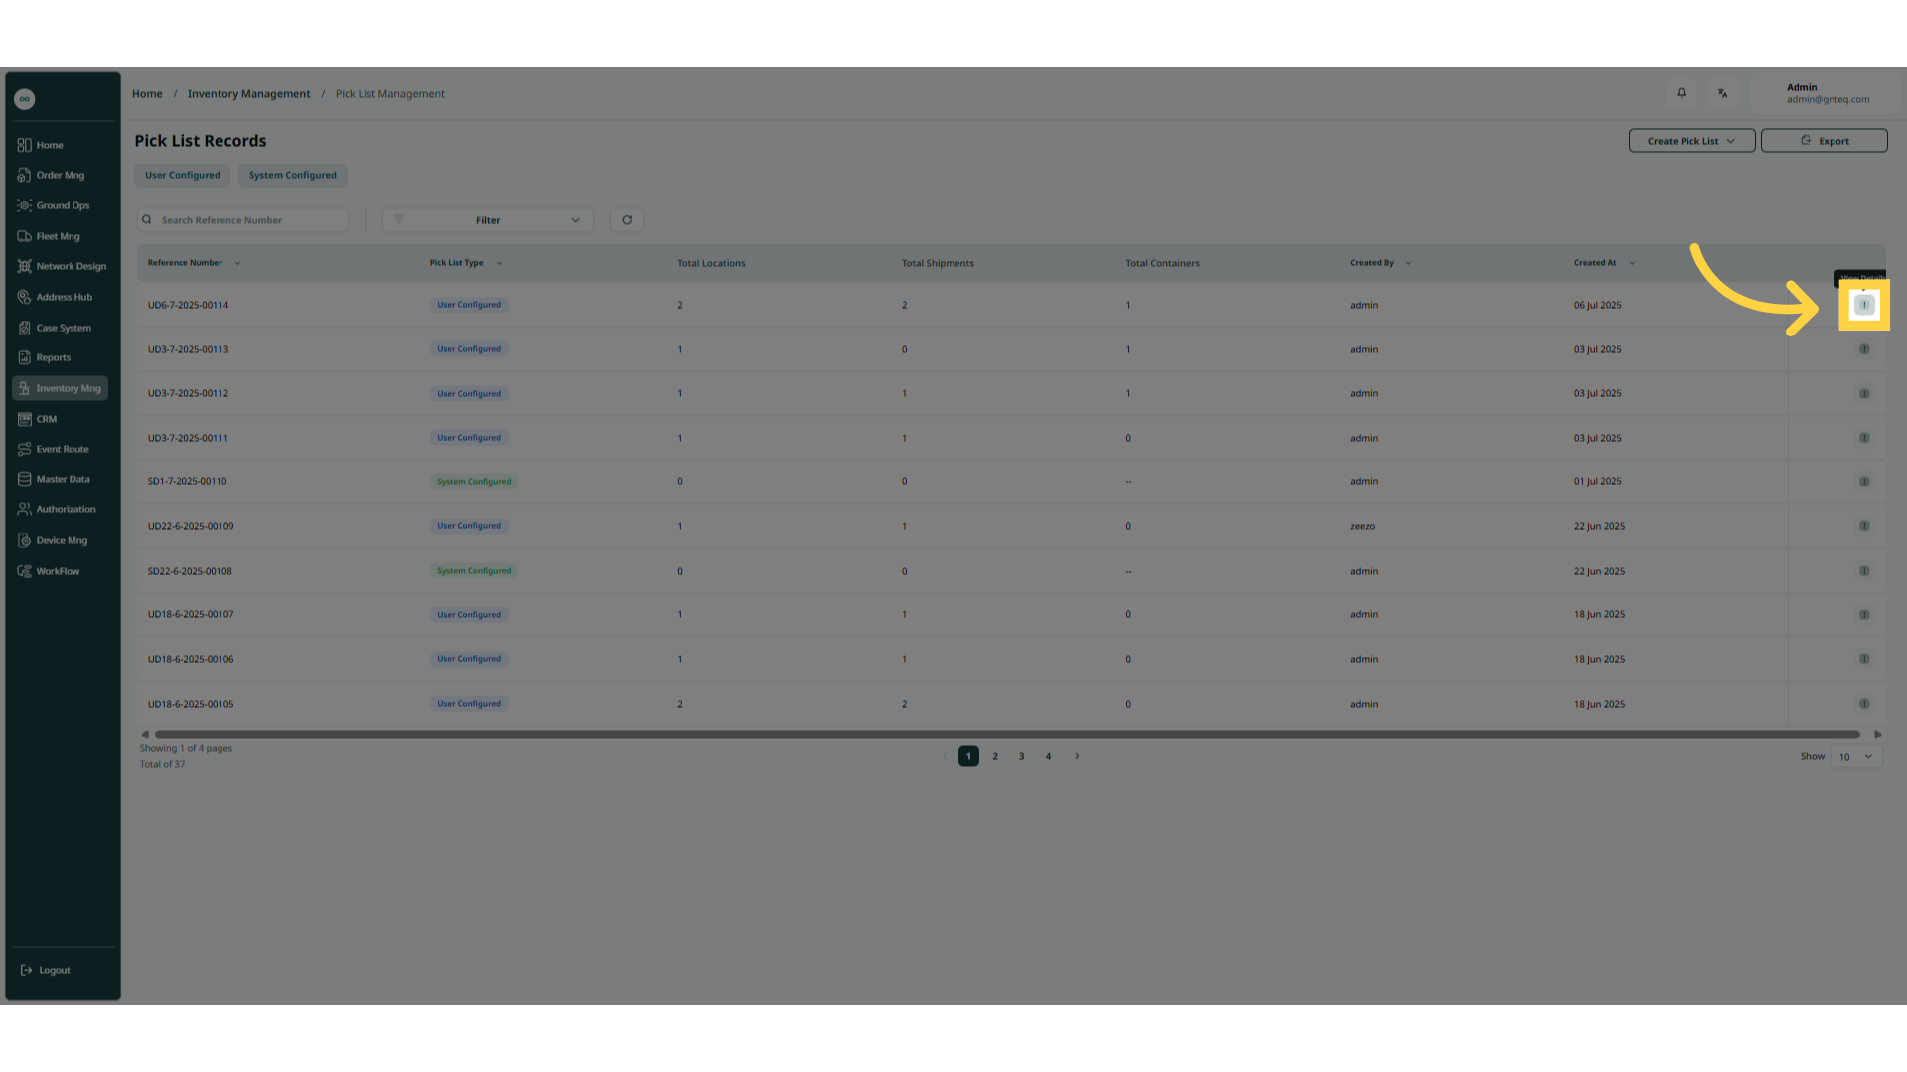Click reference SD22-6-2025-00108
1907x1072 pixels.
(190, 571)
